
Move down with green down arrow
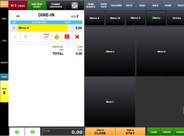pos(32,132)
